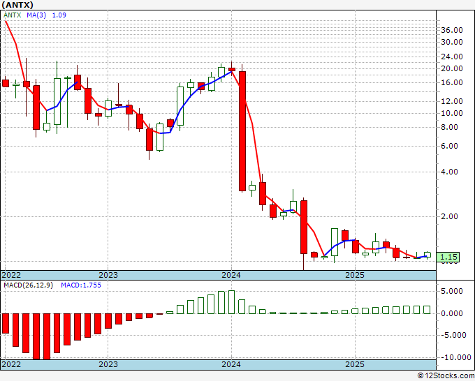The width and height of the screenshot is (475, 381).
Task: Click the MACD:1.755 value readout
Action: [81, 285]
